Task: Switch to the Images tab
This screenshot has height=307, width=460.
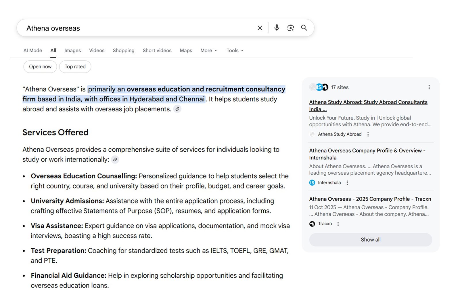Action: (72, 50)
